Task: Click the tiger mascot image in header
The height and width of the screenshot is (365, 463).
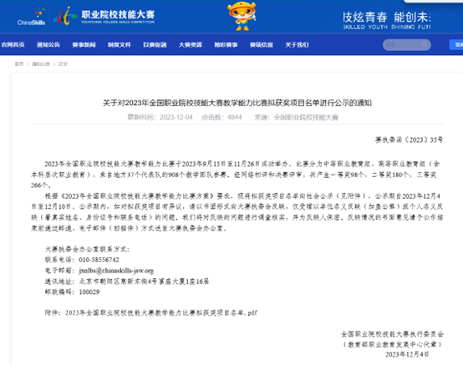Action: pyautogui.click(x=242, y=16)
